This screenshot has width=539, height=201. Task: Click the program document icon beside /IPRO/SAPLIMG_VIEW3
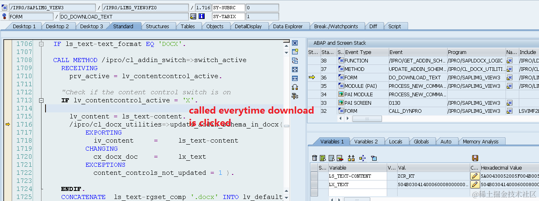[x=4, y=8]
